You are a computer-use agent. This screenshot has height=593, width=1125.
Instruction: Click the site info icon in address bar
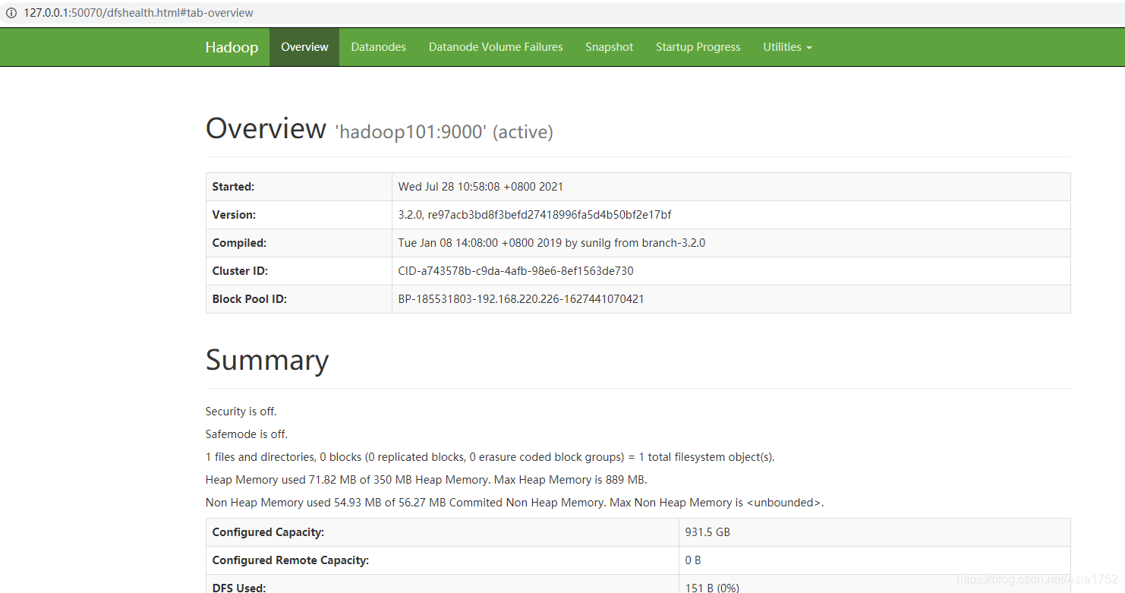click(11, 13)
